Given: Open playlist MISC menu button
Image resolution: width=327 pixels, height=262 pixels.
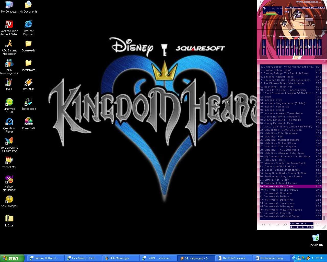Looking at the screenshot, I should (x=285, y=225).
